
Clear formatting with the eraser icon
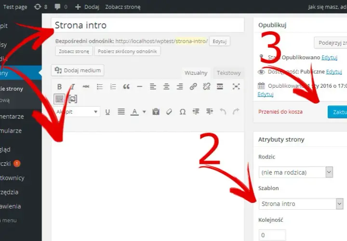point(169,112)
